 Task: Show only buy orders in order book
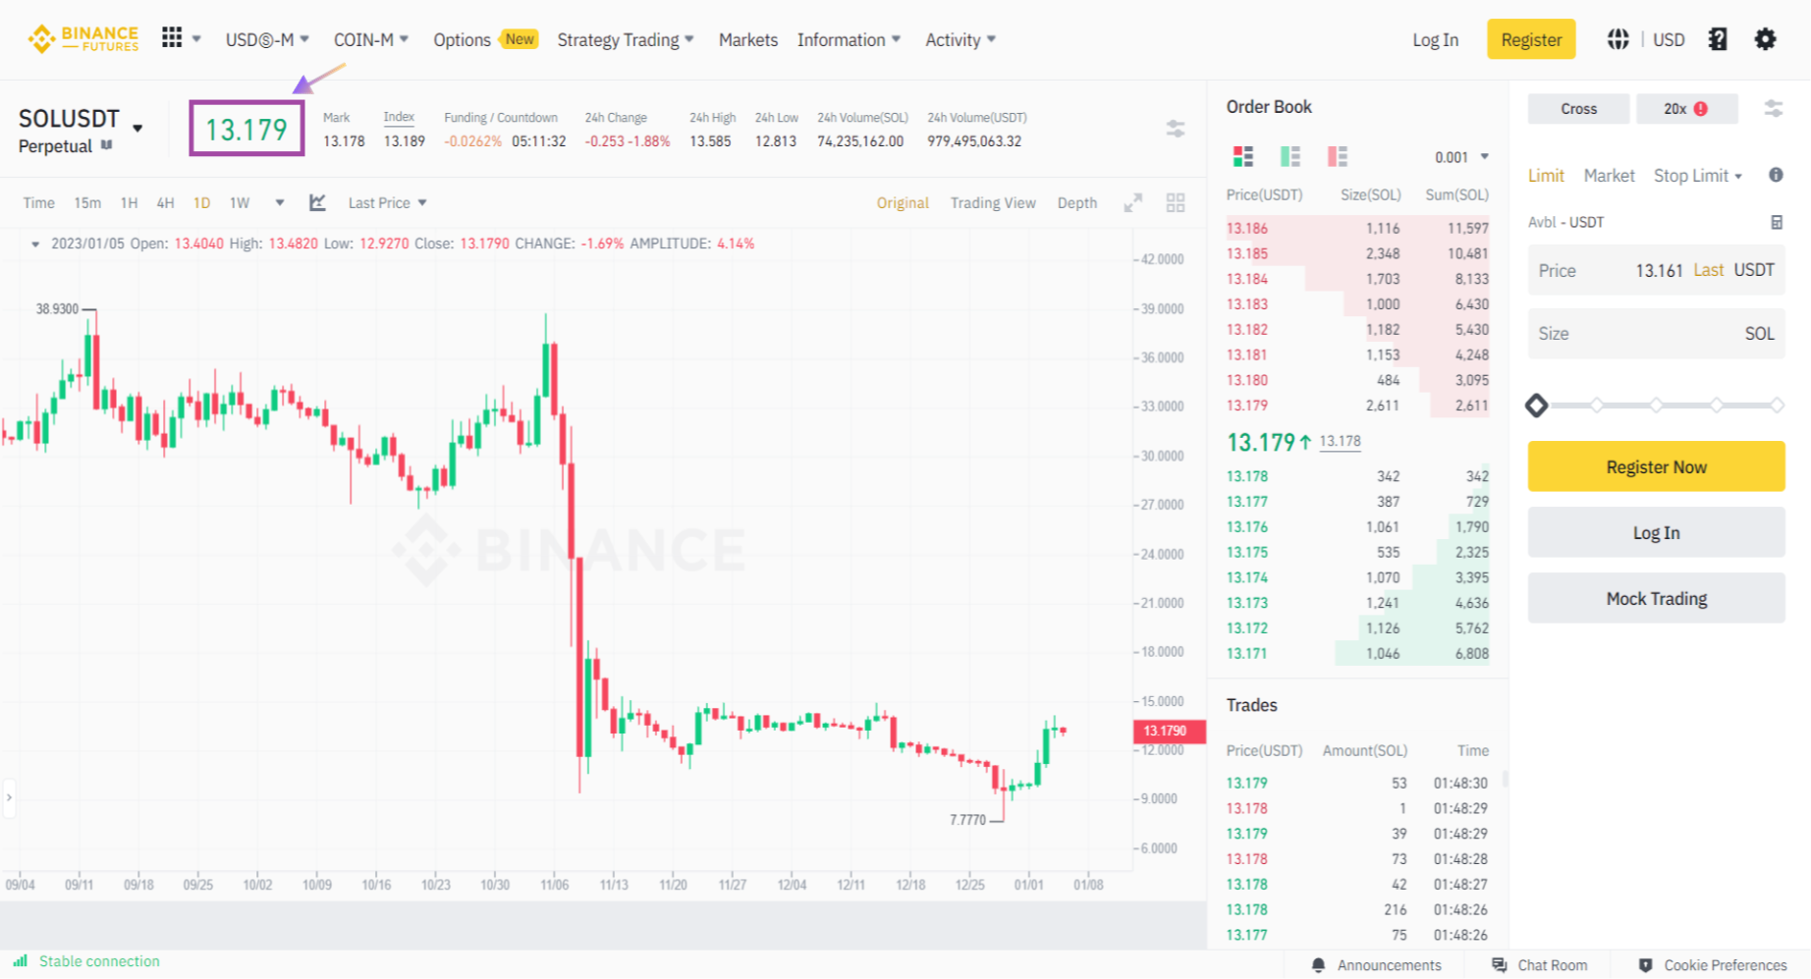(x=1290, y=156)
